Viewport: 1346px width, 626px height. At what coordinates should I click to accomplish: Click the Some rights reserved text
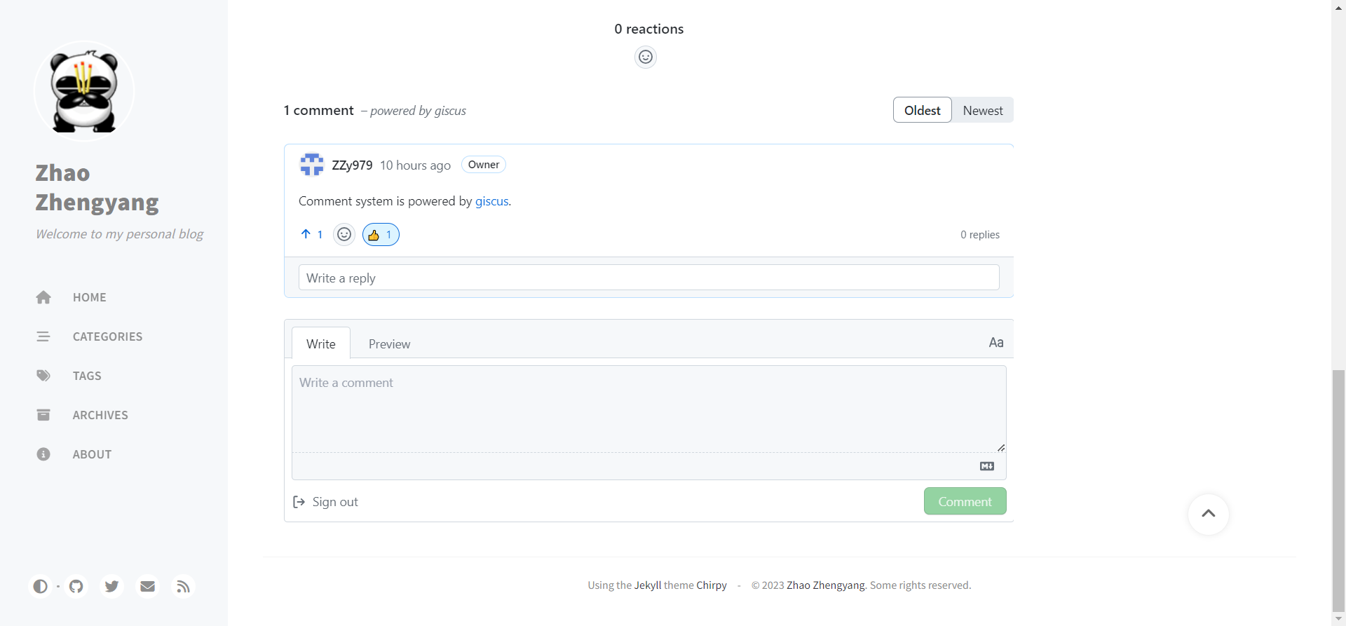(x=920, y=585)
